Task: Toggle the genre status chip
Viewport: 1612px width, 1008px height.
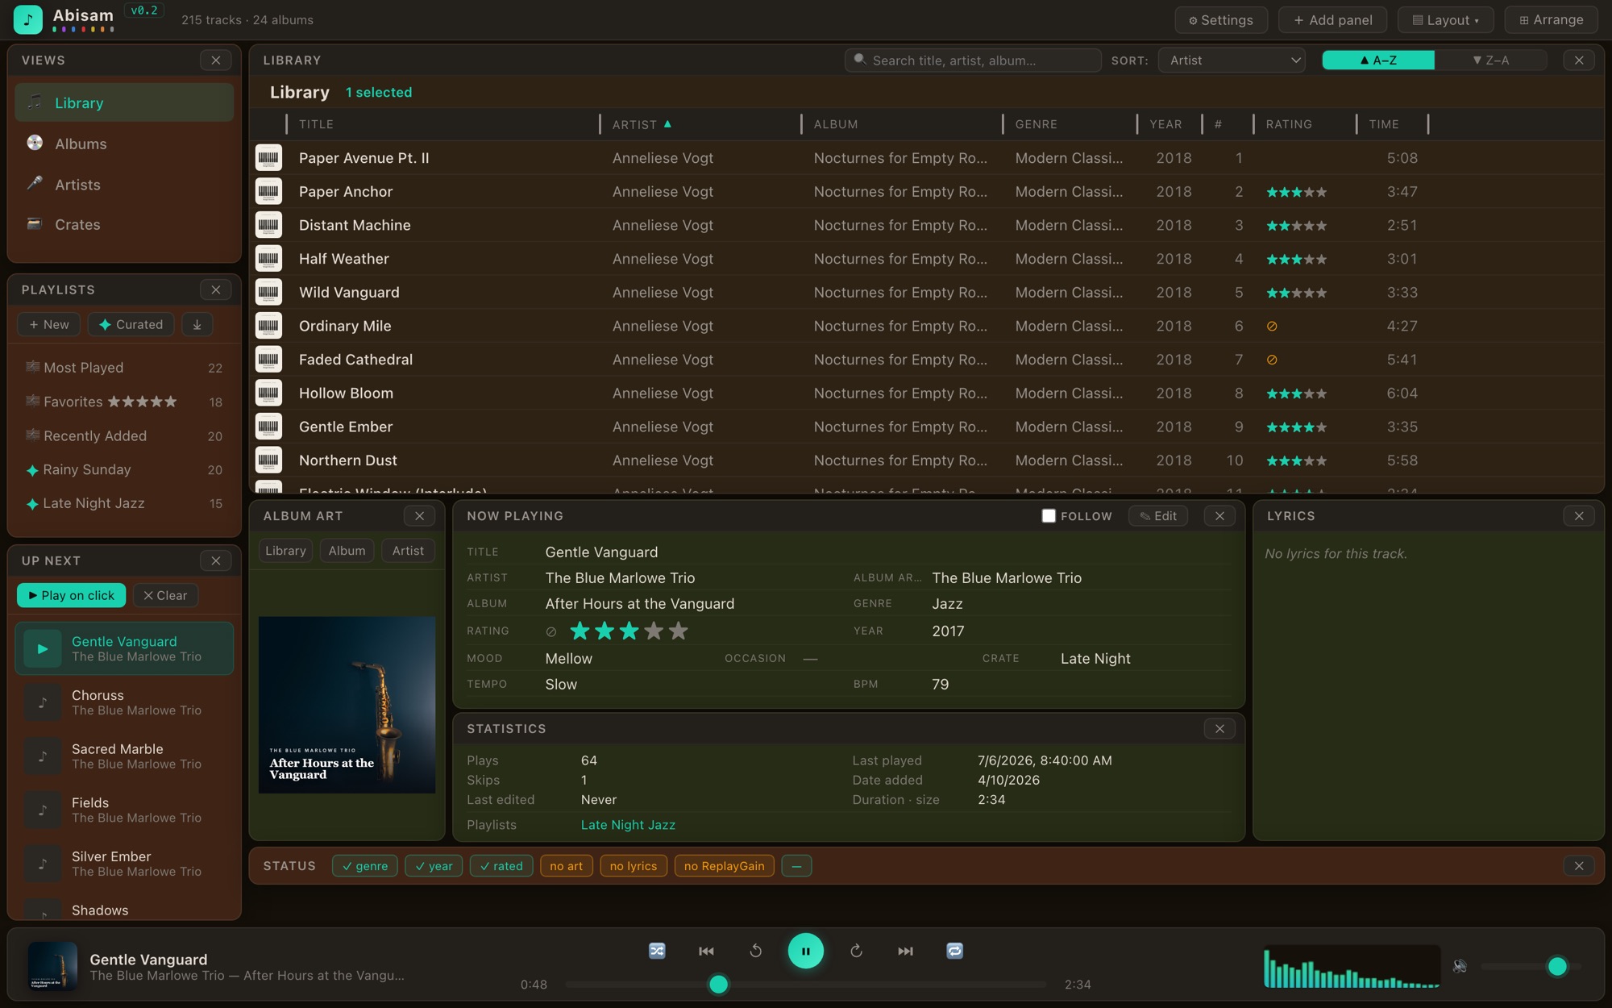Action: point(364,866)
